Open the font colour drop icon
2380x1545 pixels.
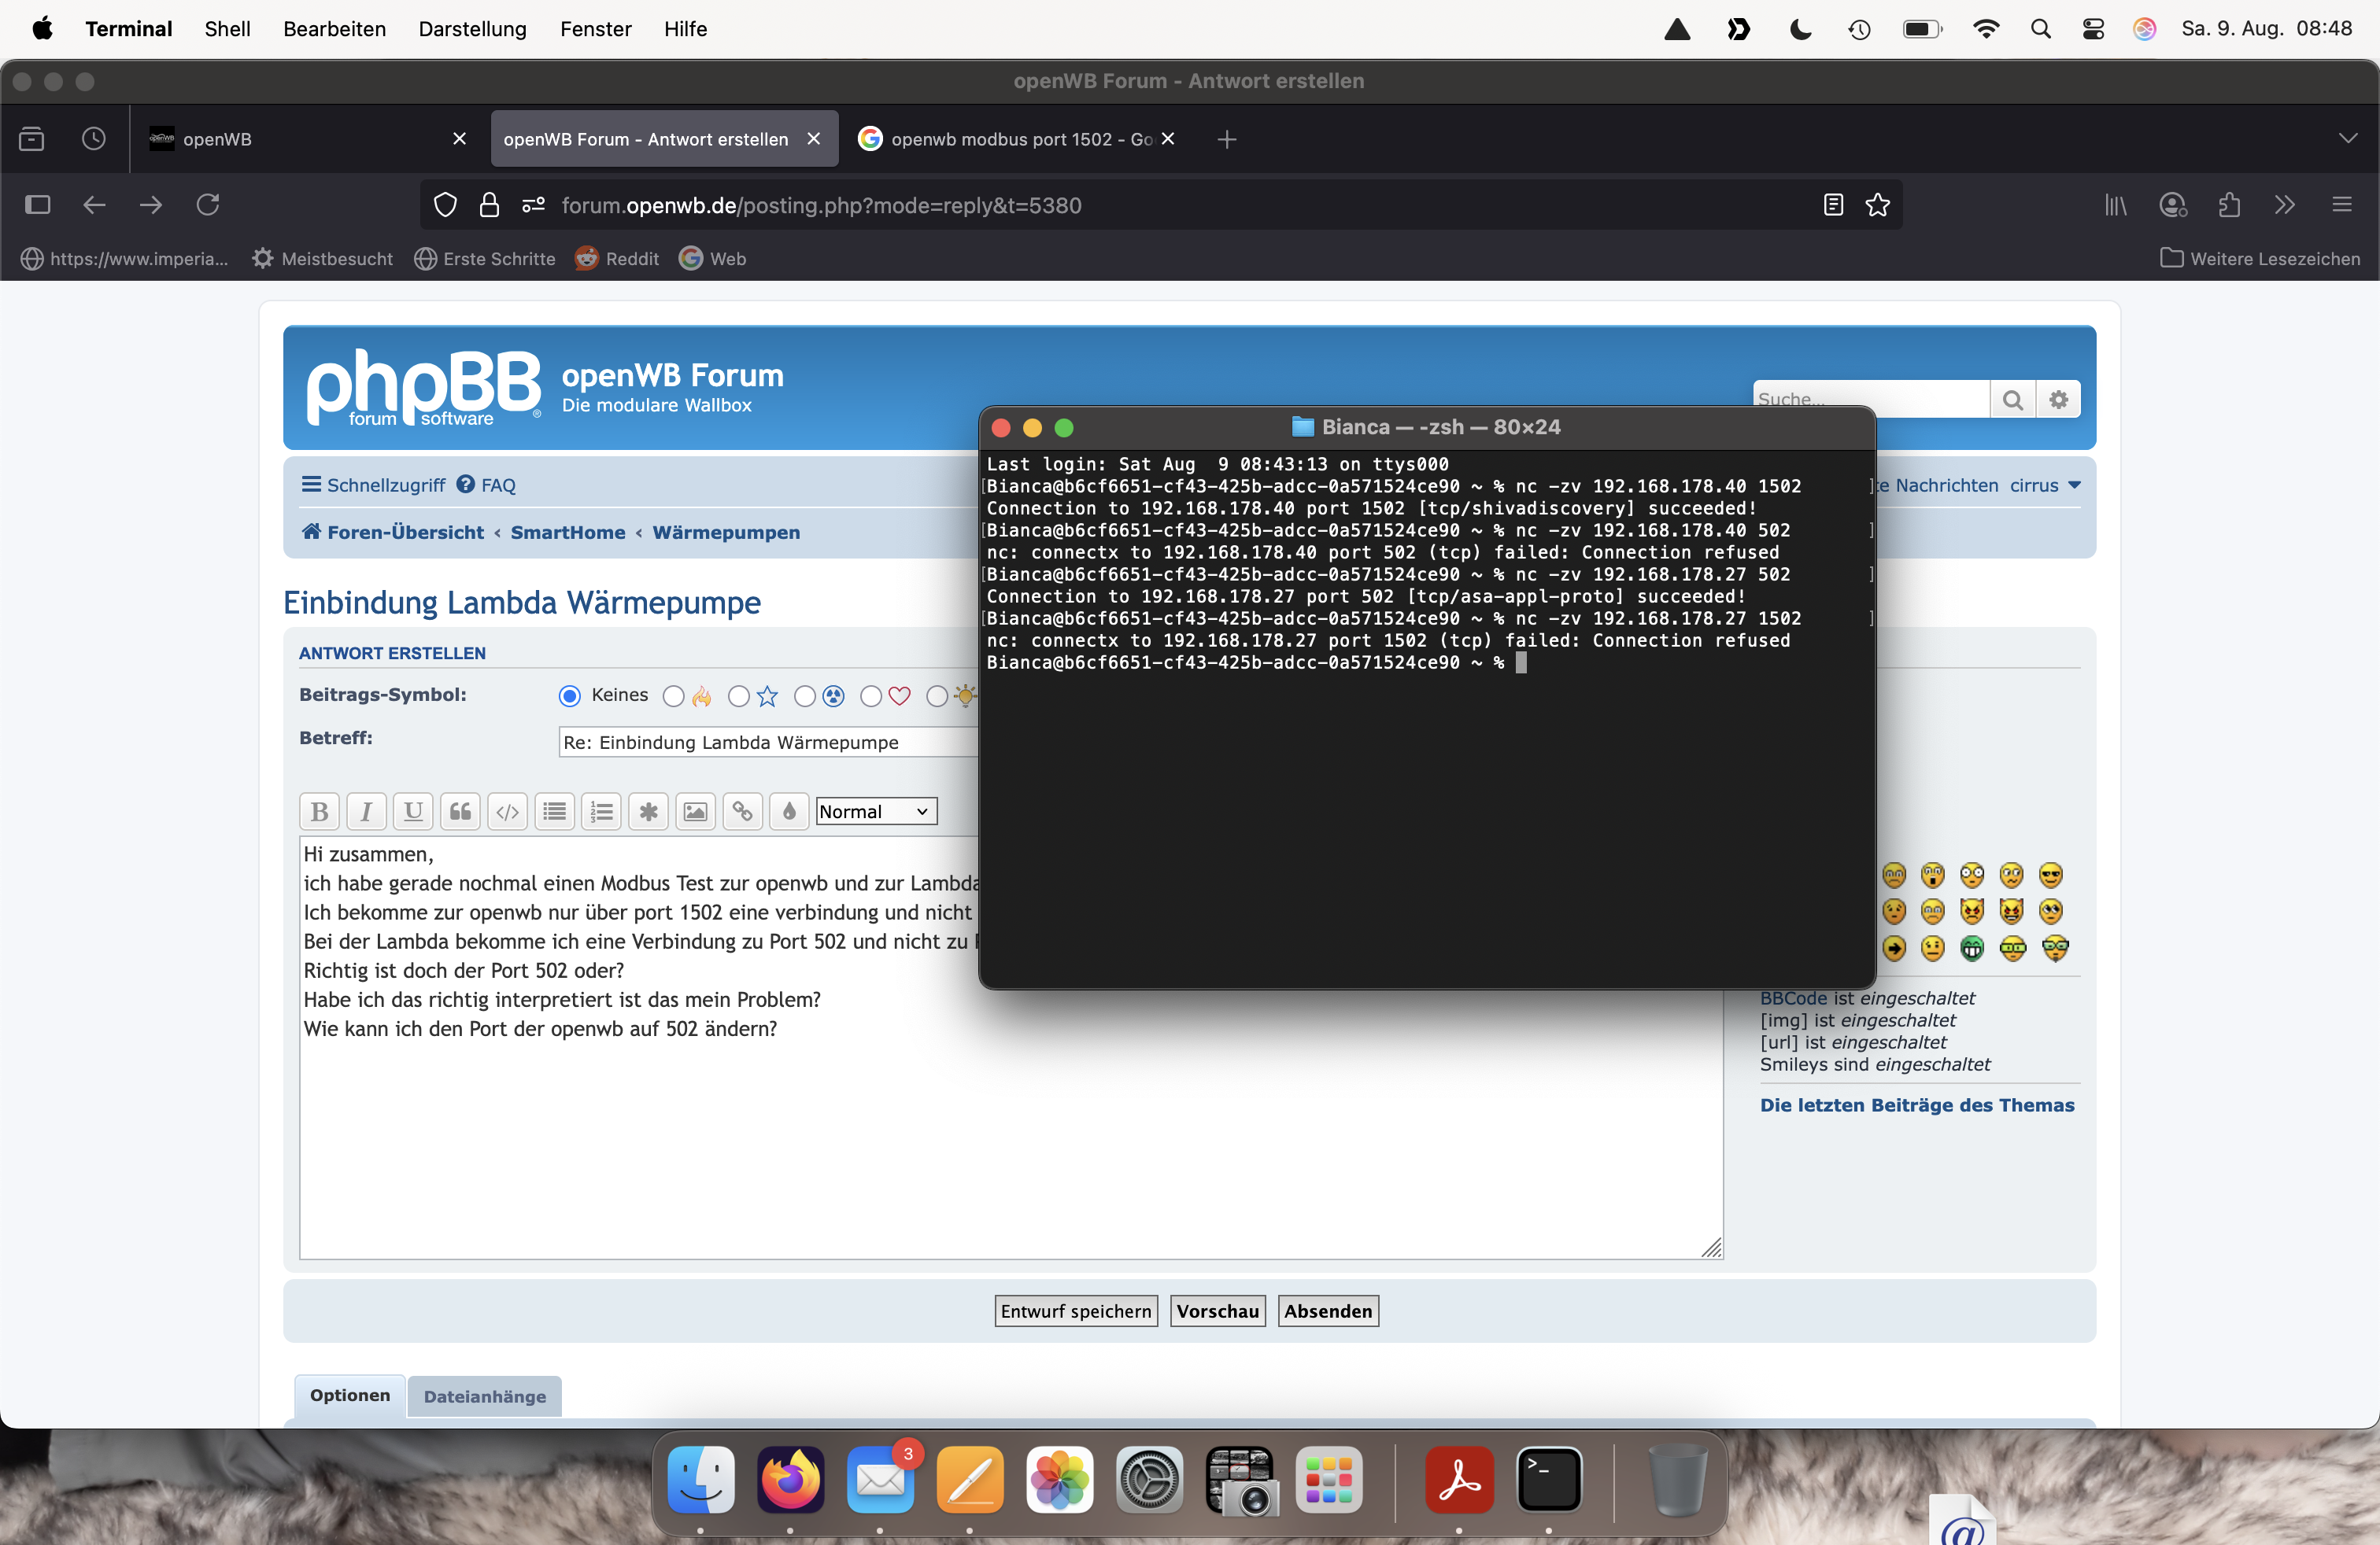[x=789, y=812]
